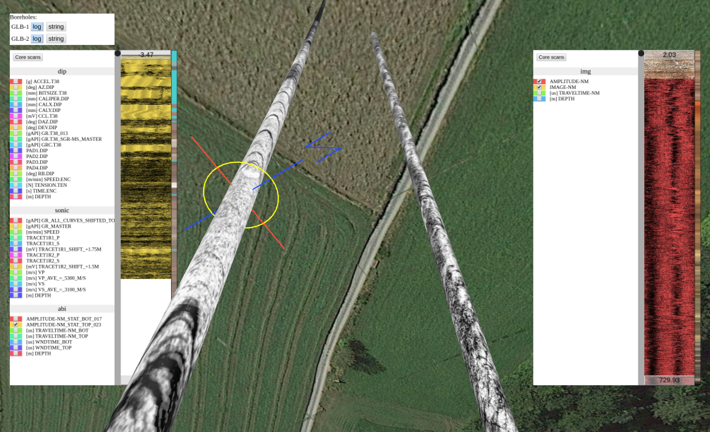Image resolution: width=710 pixels, height=432 pixels.
Task: Tick the TRACET1R2_P checkbox
Action: point(16,255)
